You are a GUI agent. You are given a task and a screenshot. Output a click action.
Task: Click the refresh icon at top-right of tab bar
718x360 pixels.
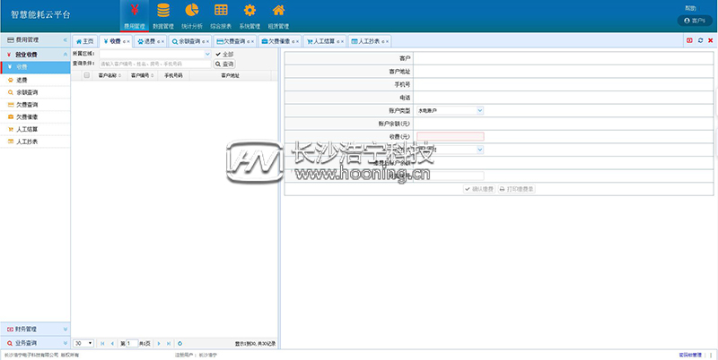pos(700,40)
